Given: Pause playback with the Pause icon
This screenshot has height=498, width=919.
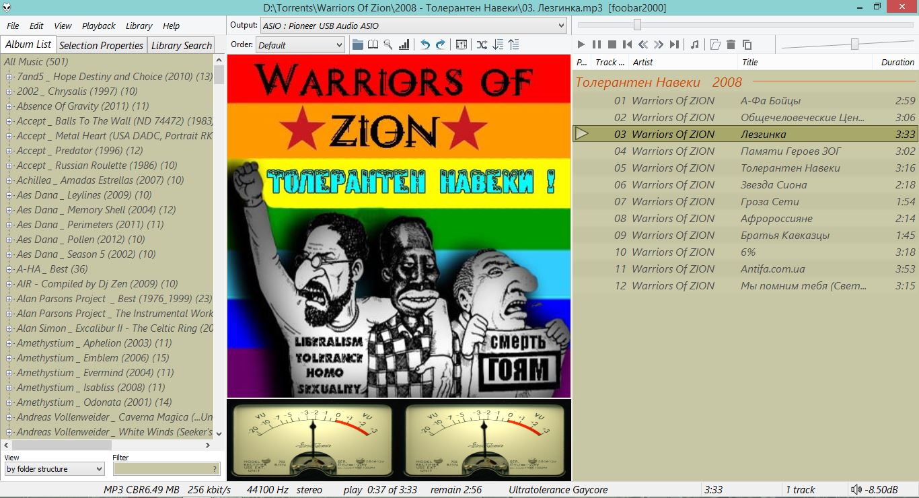Looking at the screenshot, I should tap(597, 44).
